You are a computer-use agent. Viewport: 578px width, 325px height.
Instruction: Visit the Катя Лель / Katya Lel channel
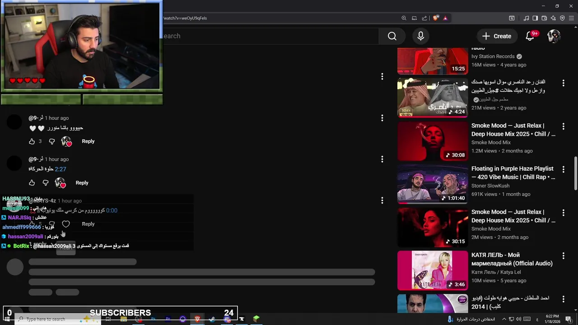pyautogui.click(x=496, y=272)
